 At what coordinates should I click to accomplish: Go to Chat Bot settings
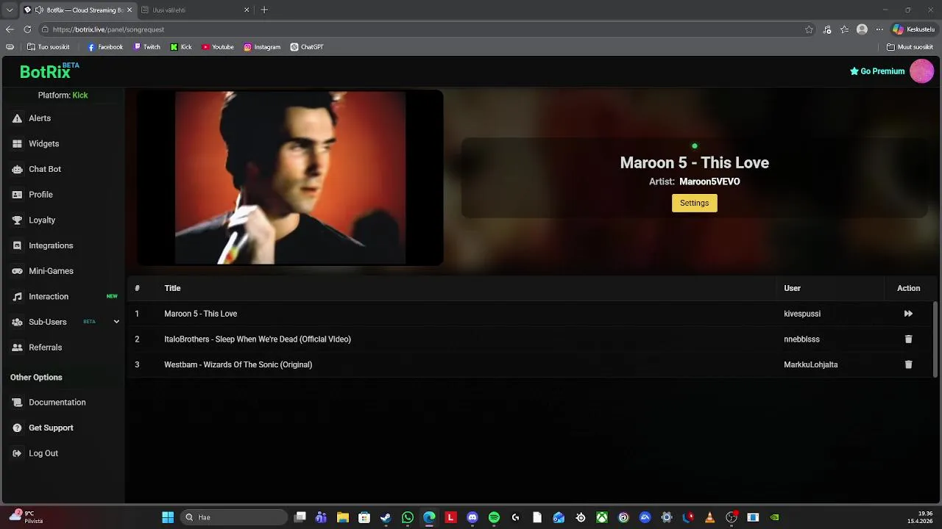[45, 169]
